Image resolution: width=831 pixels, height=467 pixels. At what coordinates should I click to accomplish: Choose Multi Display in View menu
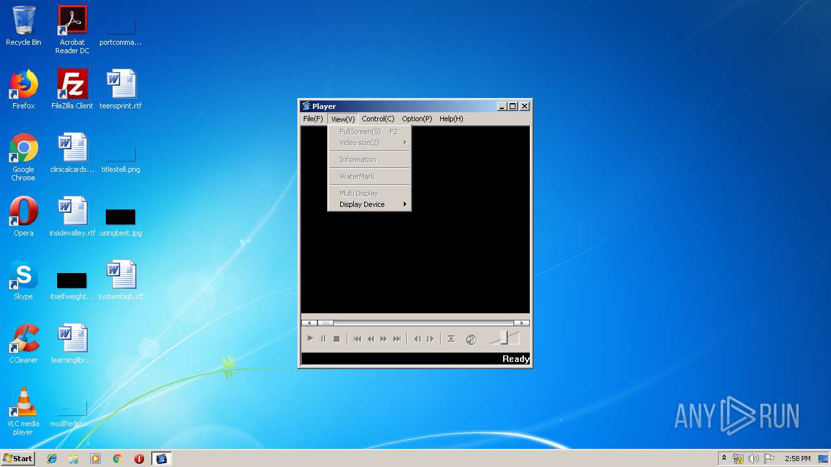tap(369, 193)
